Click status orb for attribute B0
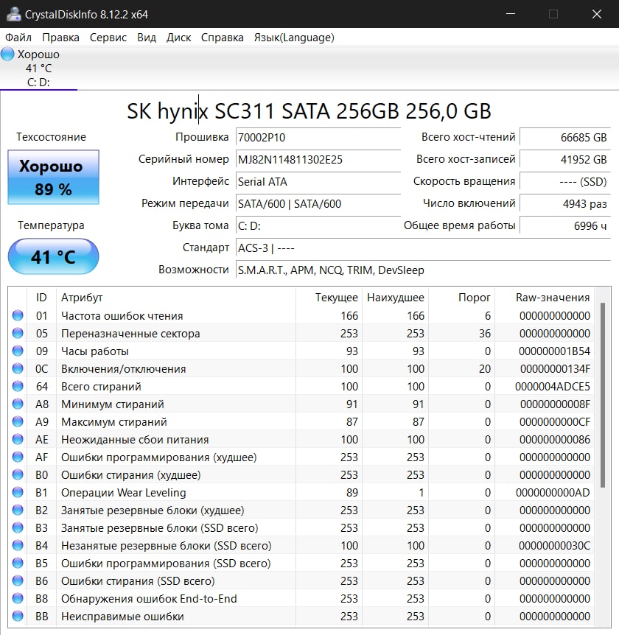The width and height of the screenshot is (619, 635). (18, 474)
